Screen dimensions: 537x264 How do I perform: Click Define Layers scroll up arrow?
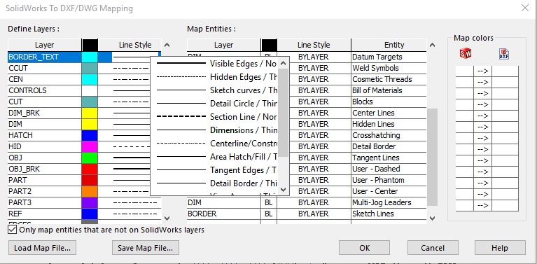coord(167,45)
